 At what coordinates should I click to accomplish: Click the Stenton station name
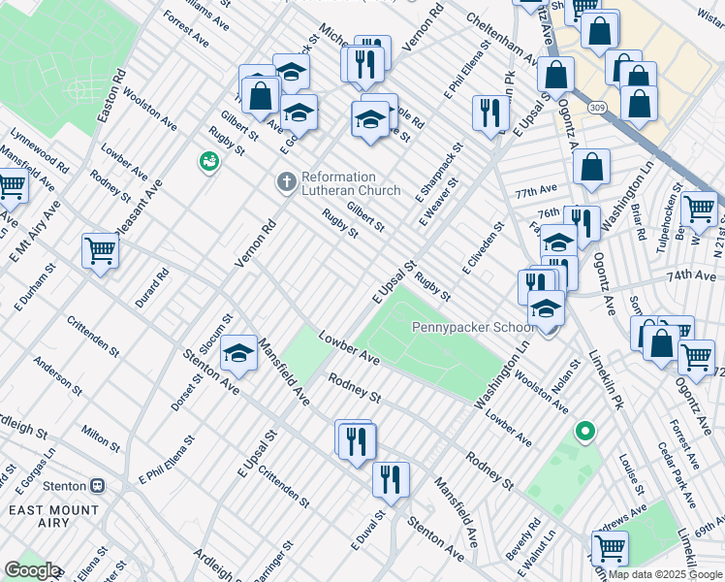click(x=64, y=486)
